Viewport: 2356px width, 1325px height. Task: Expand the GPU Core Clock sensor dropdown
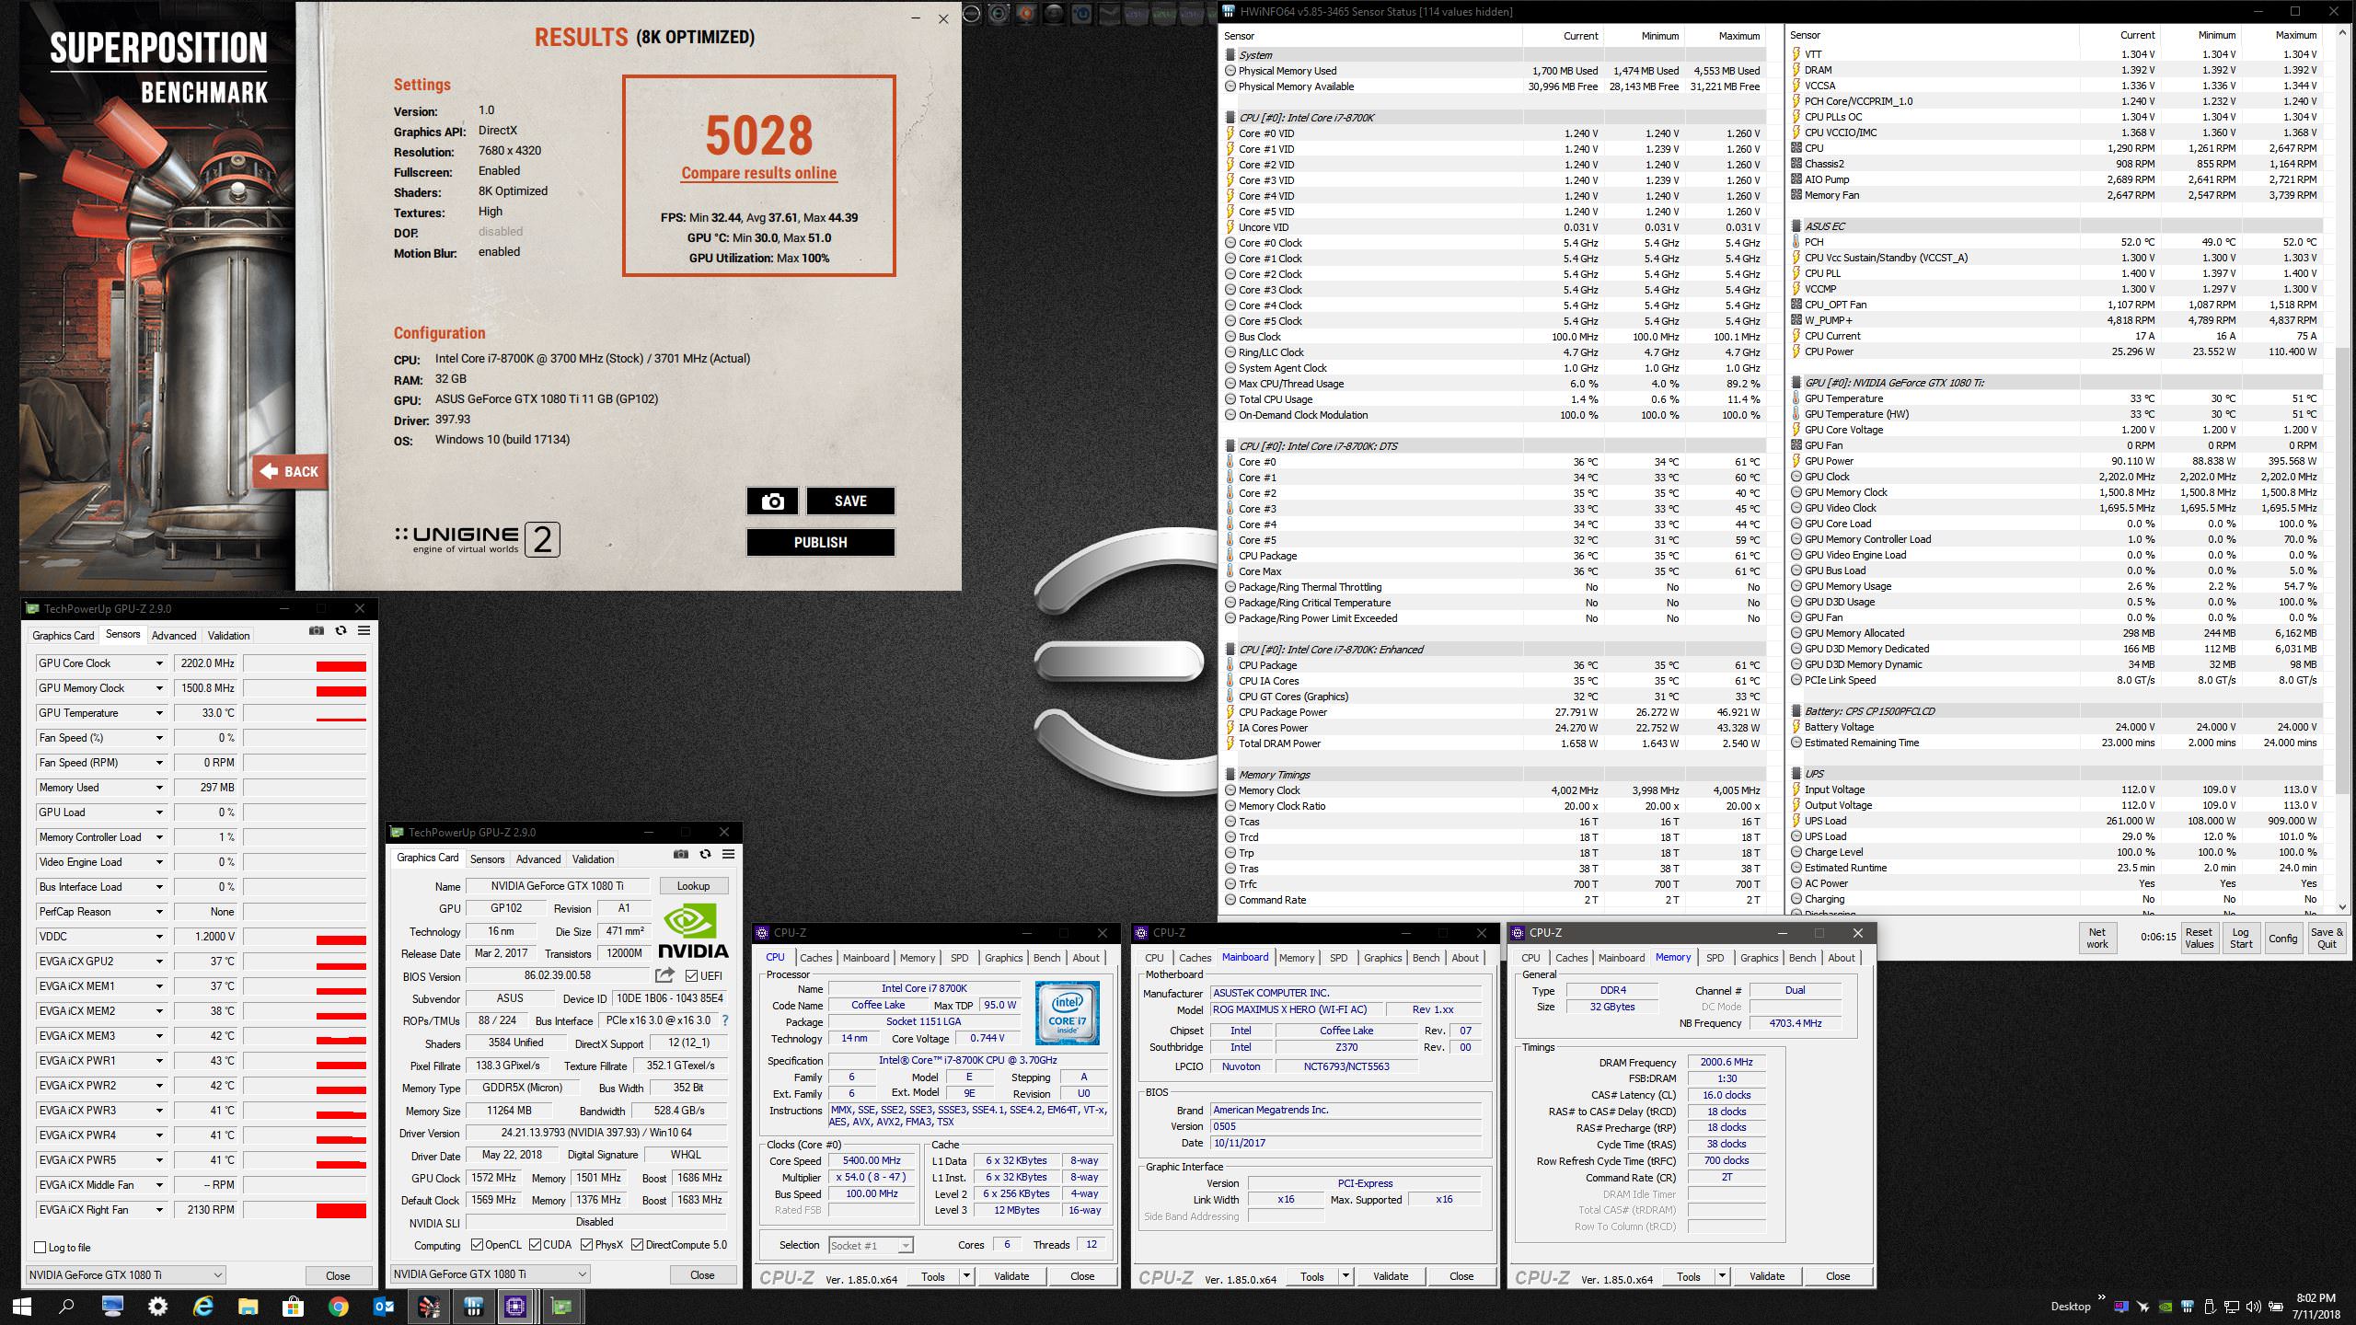click(159, 663)
